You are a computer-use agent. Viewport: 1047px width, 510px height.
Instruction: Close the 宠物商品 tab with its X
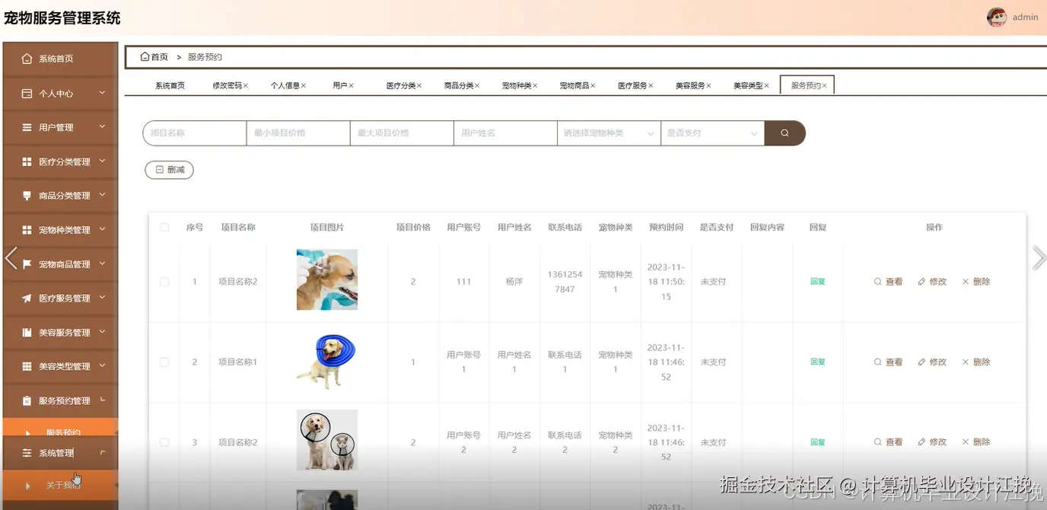593,86
